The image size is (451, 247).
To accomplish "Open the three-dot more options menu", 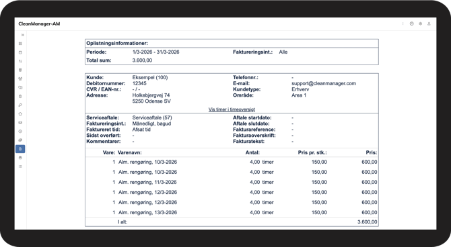I will (403, 23).
